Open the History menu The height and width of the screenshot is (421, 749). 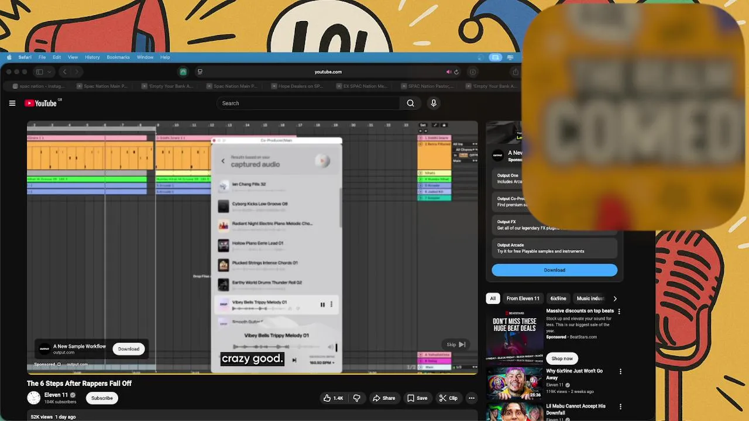point(92,57)
